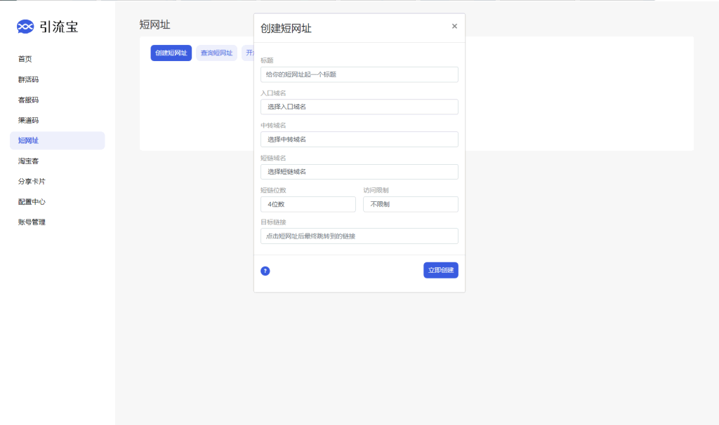Open 配置中心 from the sidebar
The image size is (719, 425).
tap(32, 201)
